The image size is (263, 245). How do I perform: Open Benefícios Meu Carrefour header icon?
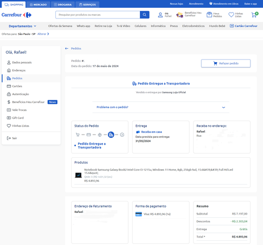point(179,15)
